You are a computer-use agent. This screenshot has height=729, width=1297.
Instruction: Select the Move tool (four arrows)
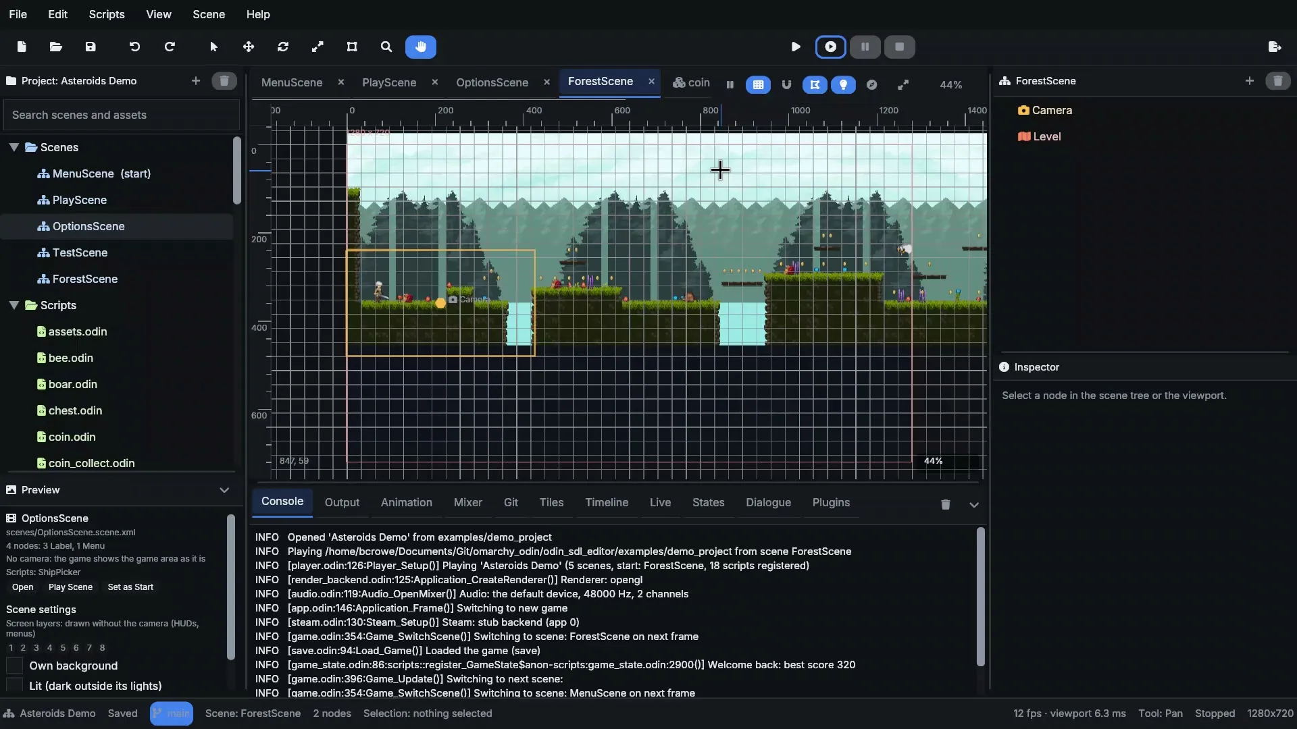249,47
